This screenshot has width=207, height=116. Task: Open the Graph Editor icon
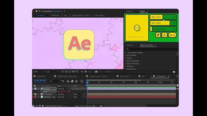[x=82, y=81]
